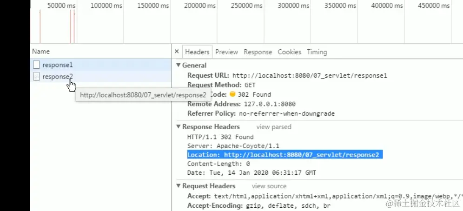Image resolution: width=463 pixels, height=211 pixels.
Task: Click Remote Address 127.0.0.1:8080 value
Action: coord(270,104)
